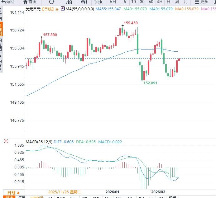Click the 周 weekly period button
This screenshot has height=198, width=216.
[177, 2]
